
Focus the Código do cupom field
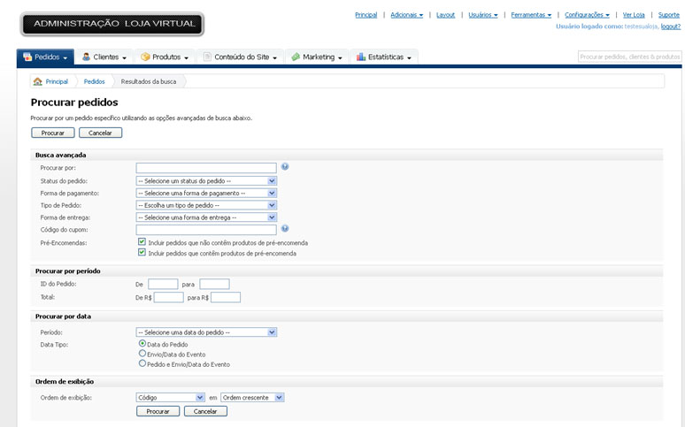point(206,230)
